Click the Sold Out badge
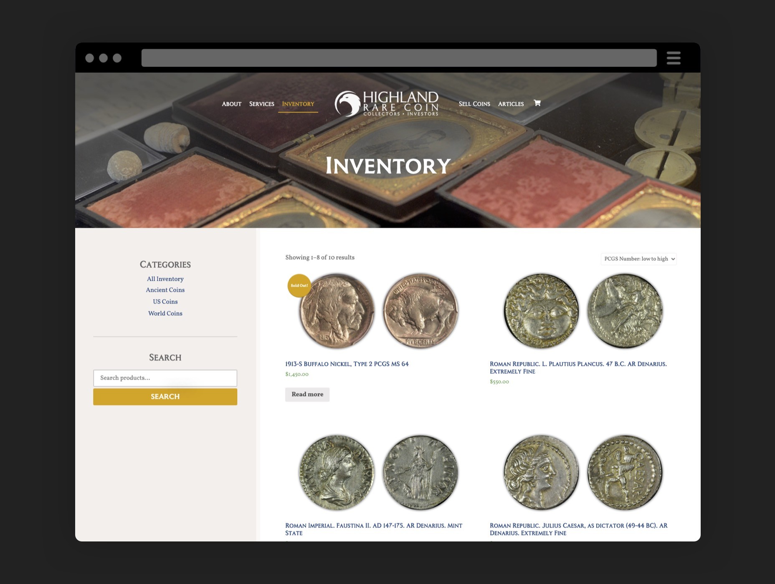Viewport: 775px width, 584px height. [x=299, y=286]
